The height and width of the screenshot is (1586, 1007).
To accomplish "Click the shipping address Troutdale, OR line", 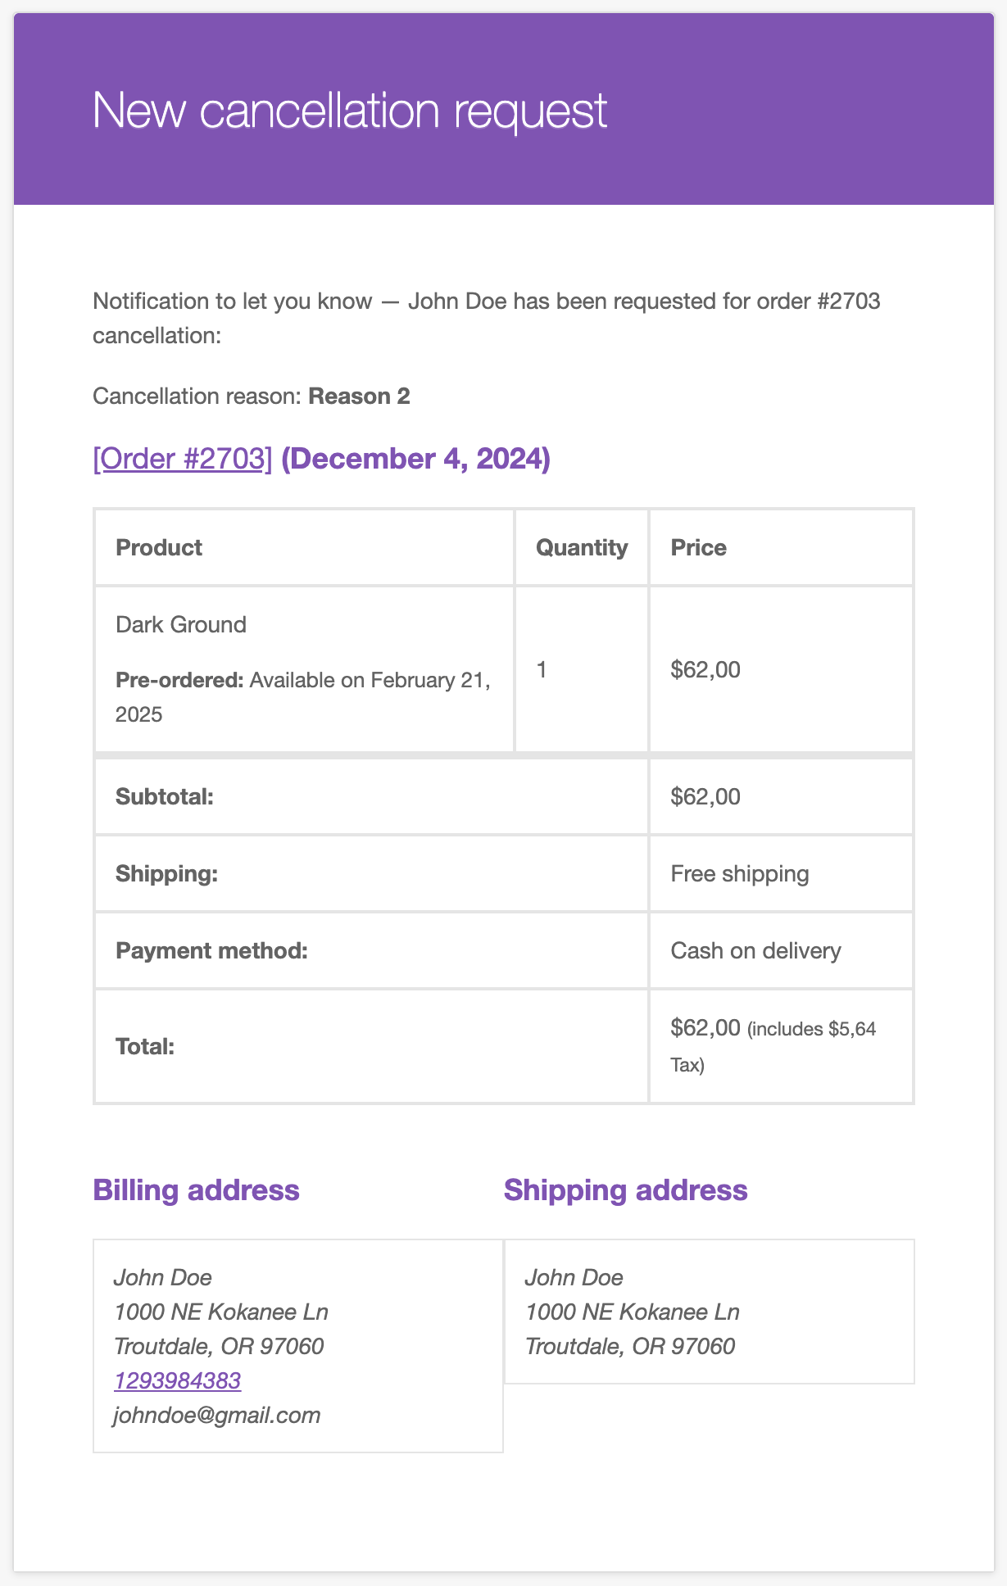I will [x=630, y=1346].
